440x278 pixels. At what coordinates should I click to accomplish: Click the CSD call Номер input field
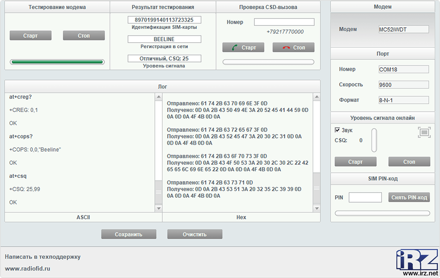(284, 22)
